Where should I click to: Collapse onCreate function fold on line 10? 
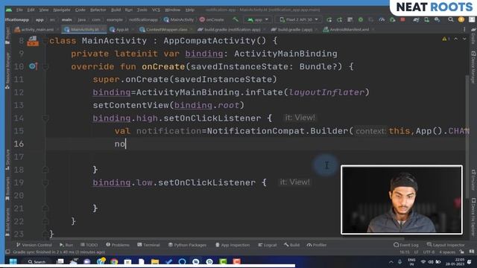[x=45, y=66]
